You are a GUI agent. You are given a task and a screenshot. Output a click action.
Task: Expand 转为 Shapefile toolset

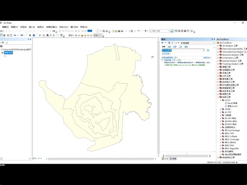(x=220, y=148)
